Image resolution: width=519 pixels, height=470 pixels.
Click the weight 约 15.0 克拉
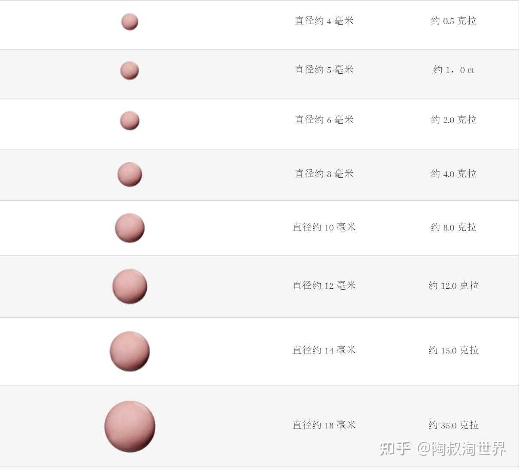point(454,350)
